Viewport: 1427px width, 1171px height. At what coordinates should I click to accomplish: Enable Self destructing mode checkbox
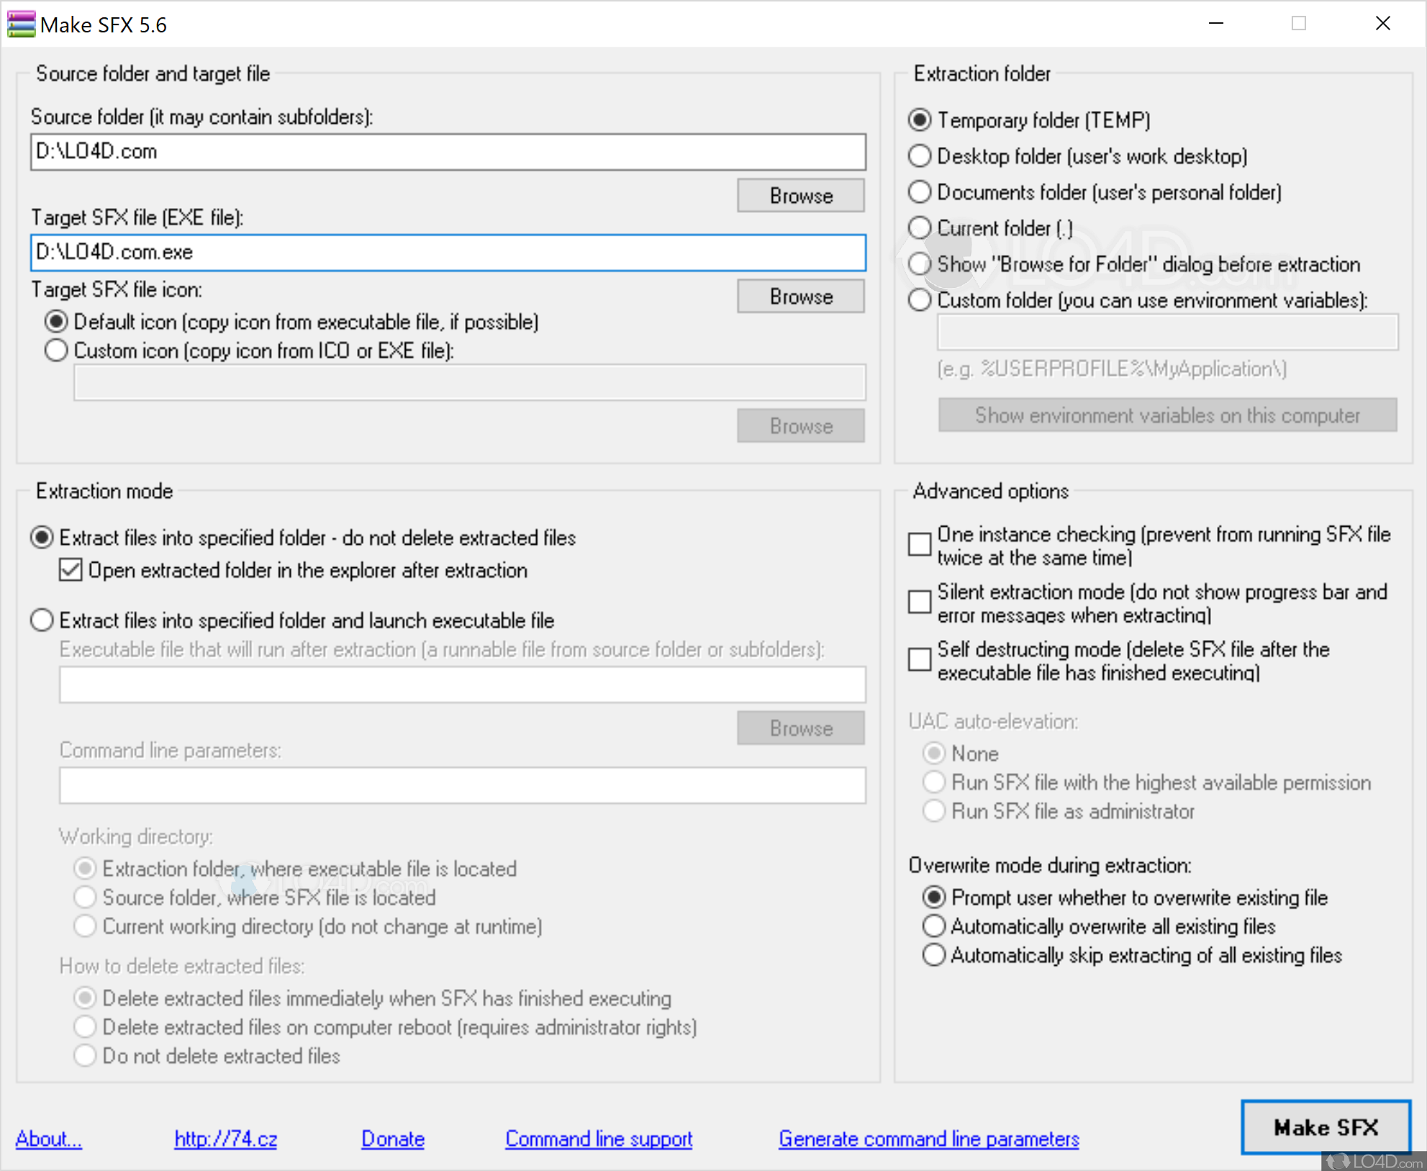pyautogui.click(x=920, y=660)
